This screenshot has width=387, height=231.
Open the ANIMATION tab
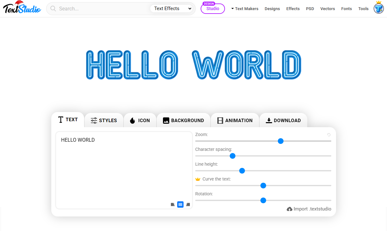tap(235, 120)
